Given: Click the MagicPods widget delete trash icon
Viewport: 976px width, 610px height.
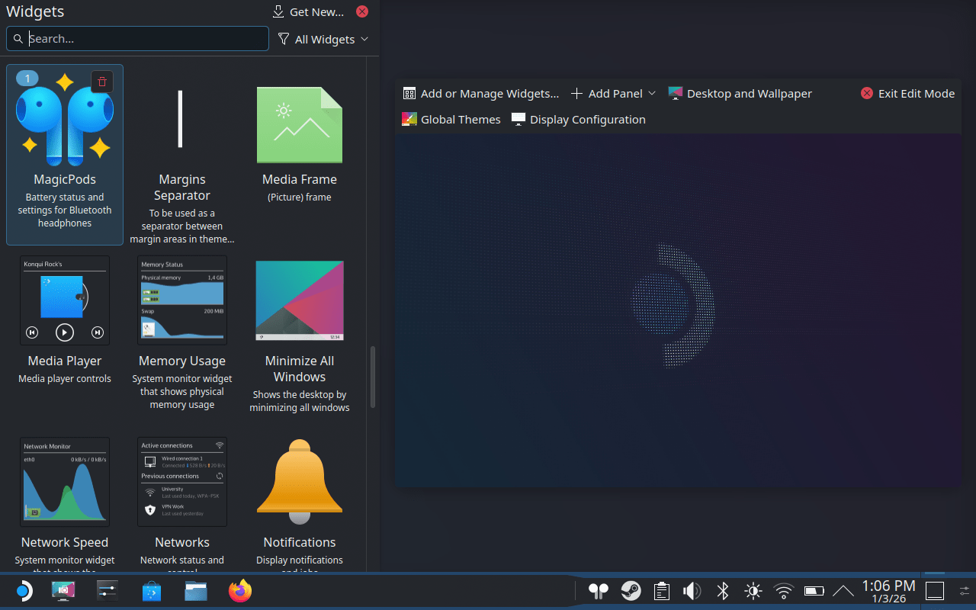Looking at the screenshot, I should click(102, 82).
